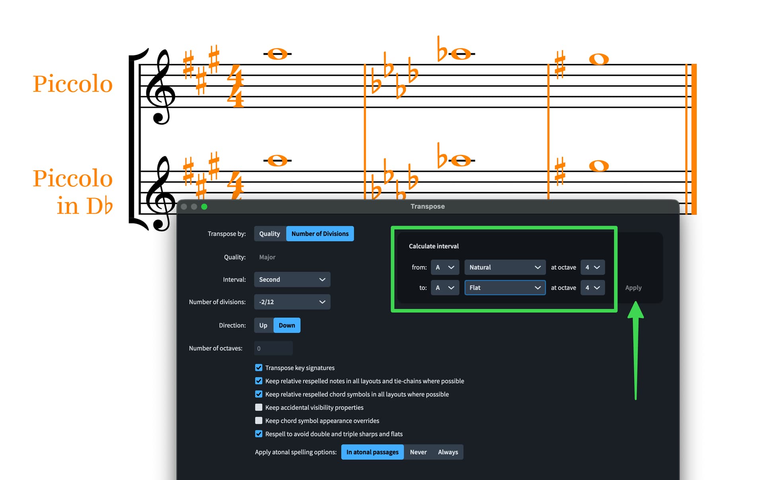This screenshot has height=480, width=764.
Task: Select the whole note in Piccolo bar three
Action: (x=598, y=59)
